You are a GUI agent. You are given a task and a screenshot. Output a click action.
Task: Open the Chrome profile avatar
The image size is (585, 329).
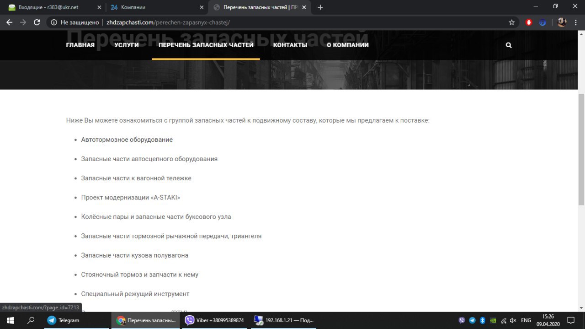tap(562, 22)
